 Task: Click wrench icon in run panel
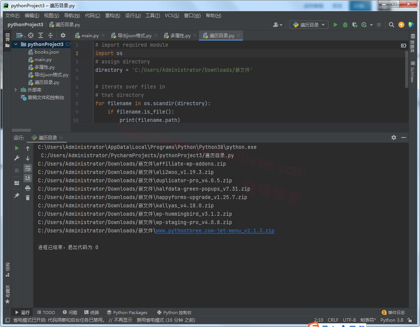click(x=17, y=158)
